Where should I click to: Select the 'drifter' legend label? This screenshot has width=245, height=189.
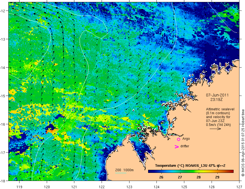(185, 146)
